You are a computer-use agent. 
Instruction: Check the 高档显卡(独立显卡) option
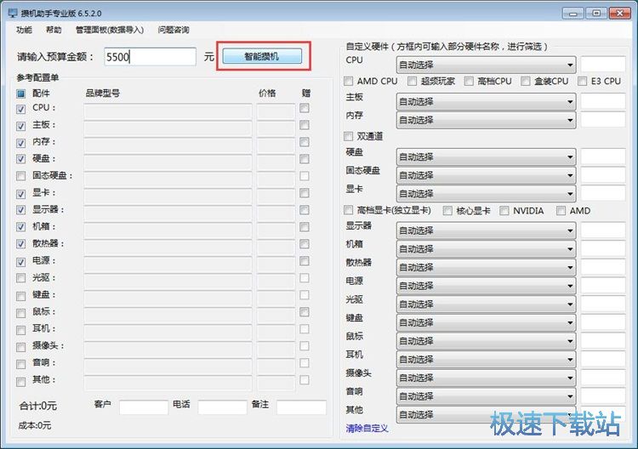tap(348, 210)
